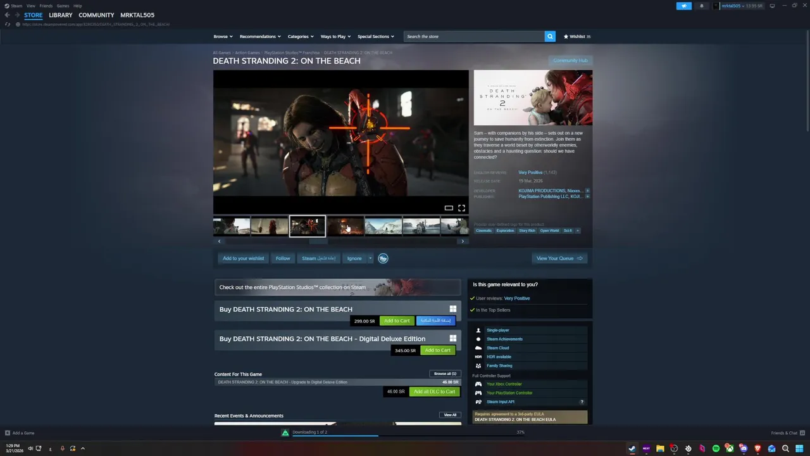810x456 pixels.
Task: Switch to Big Picture mode icon
Action: pos(771,6)
